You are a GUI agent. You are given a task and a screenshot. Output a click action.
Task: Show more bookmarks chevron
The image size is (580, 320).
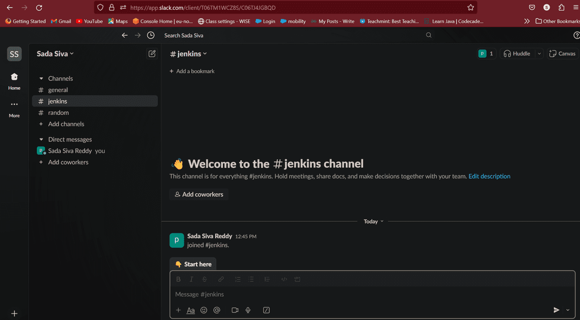527,22
